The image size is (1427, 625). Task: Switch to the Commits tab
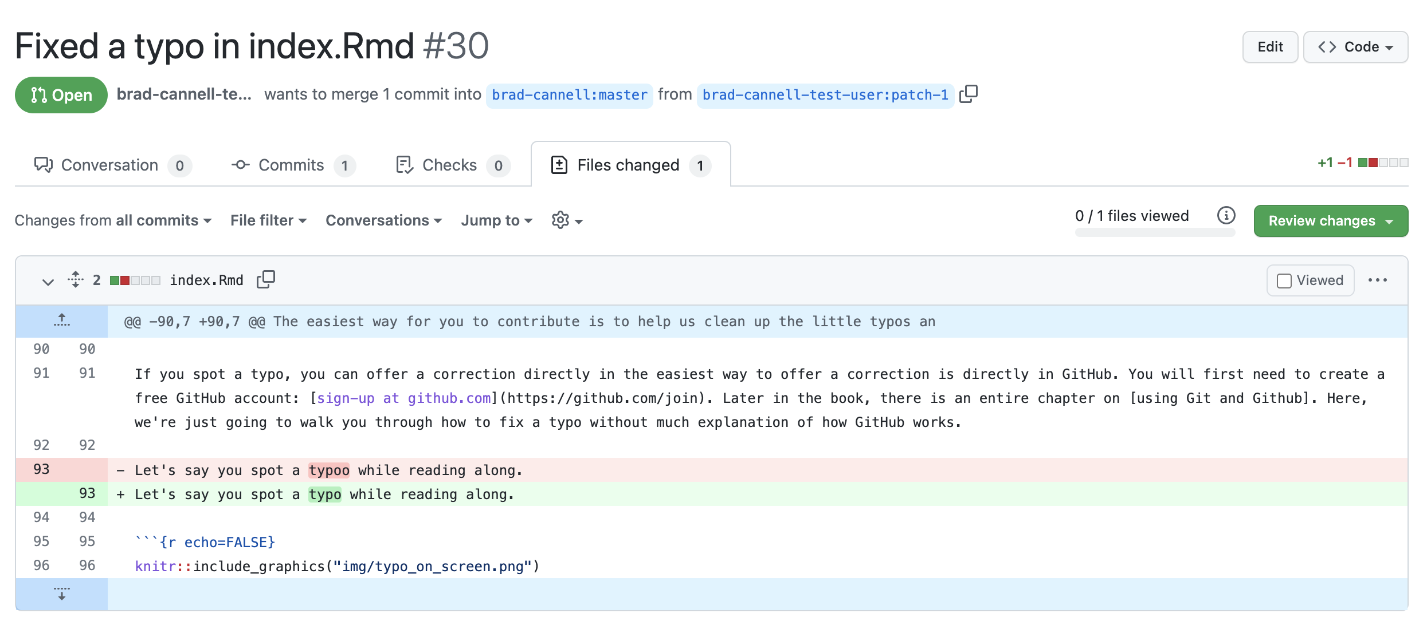pyautogui.click(x=293, y=165)
